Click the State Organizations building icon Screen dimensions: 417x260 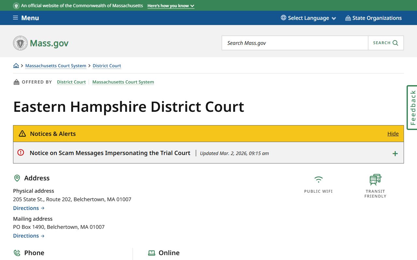tap(348, 18)
